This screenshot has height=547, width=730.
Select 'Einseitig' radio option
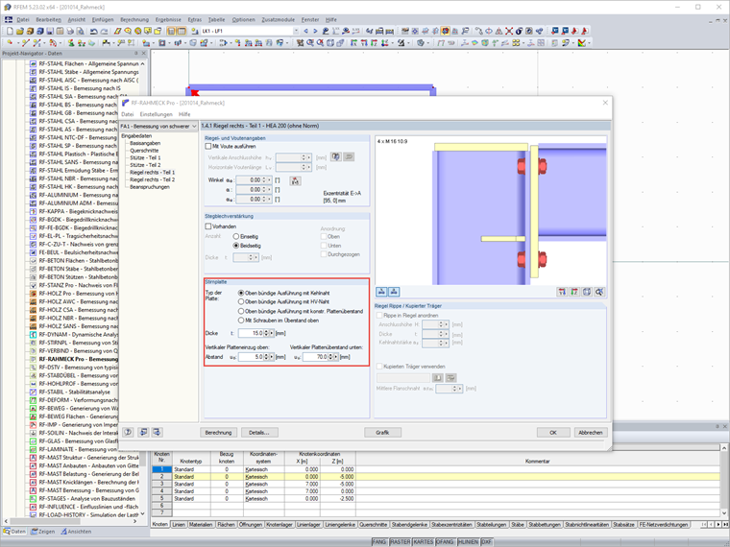[236, 236]
